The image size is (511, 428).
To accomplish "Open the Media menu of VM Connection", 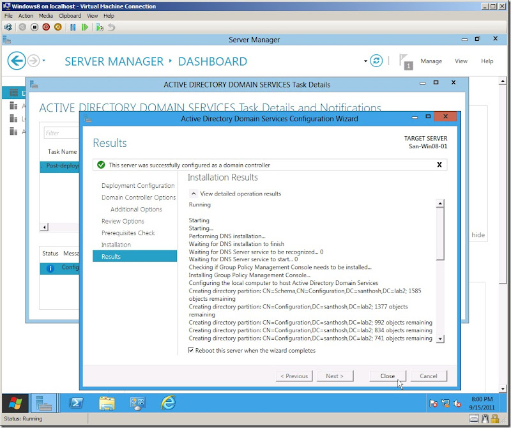I will (45, 15).
